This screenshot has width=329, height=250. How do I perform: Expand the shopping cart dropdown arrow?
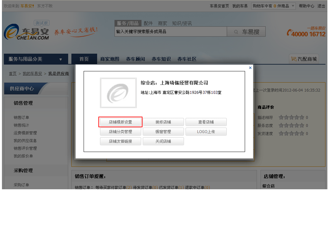pyautogui.click(x=293, y=6)
